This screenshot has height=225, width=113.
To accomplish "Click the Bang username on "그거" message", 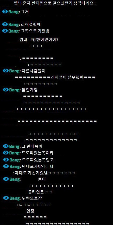I will [14, 12].
